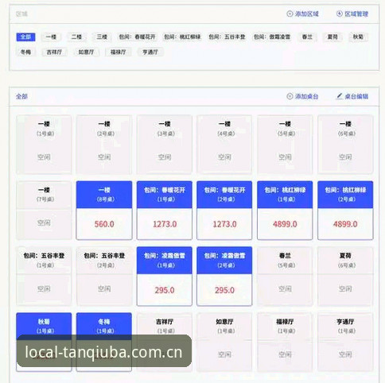This screenshot has height=383, width=385.
Task: Open 春暖花开 1号桌 table card
Action: 165,211
